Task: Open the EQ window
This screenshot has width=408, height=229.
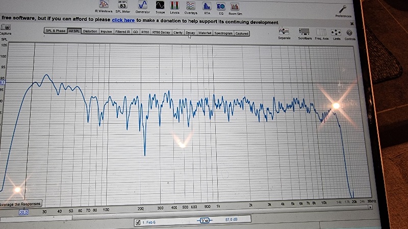Action: point(221,6)
